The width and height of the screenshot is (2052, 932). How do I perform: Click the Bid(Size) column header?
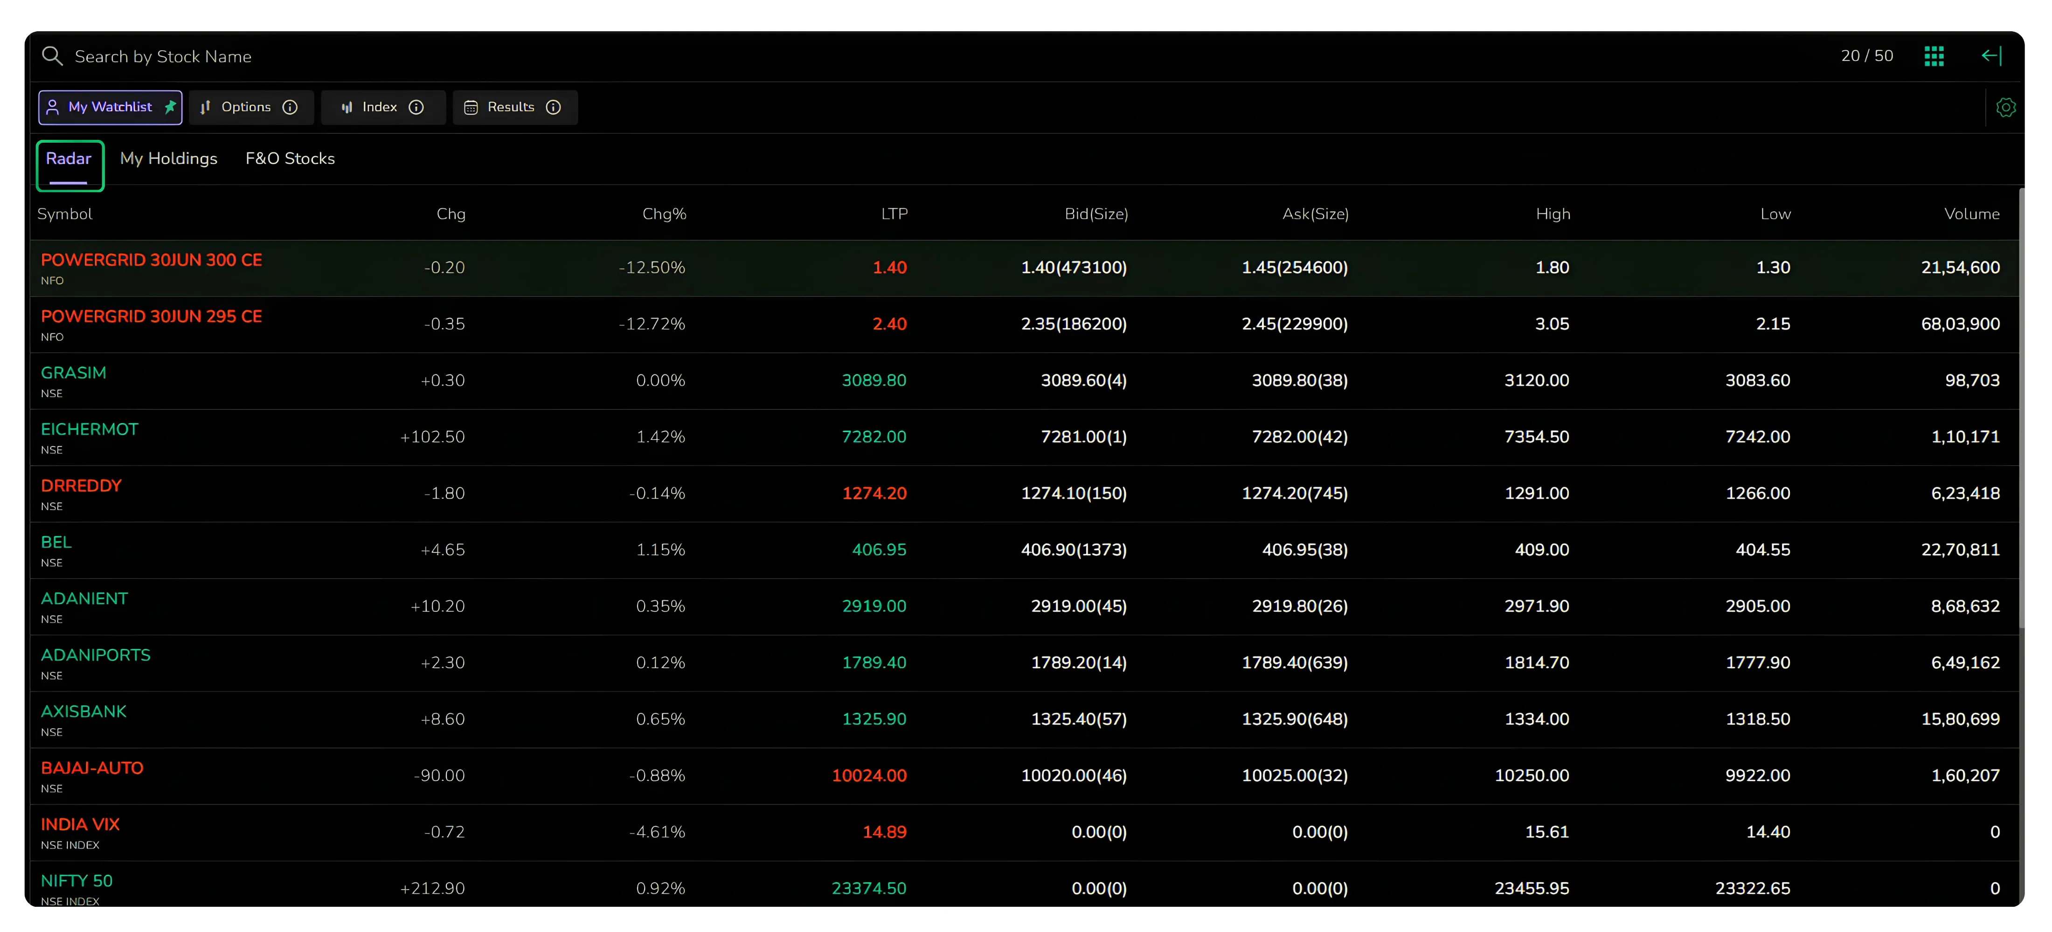[1097, 214]
